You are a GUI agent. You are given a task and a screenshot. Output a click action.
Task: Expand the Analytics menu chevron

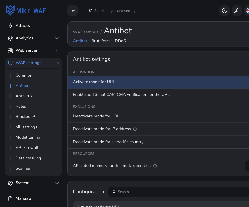click(x=57, y=38)
